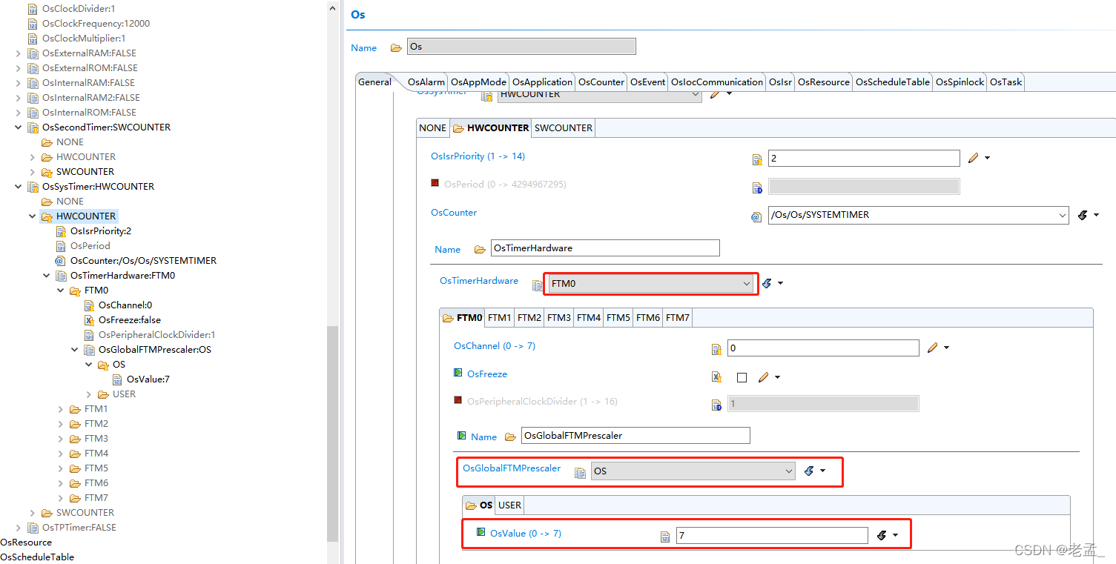This screenshot has height=564, width=1116.
Task: Click the pencil edit icon beside OsIsrPriority
Action: (x=974, y=158)
